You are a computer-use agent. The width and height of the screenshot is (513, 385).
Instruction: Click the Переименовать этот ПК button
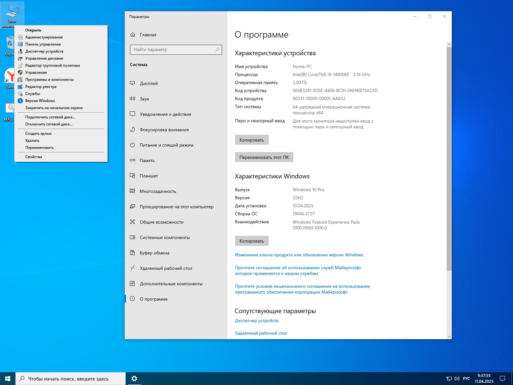[264, 157]
